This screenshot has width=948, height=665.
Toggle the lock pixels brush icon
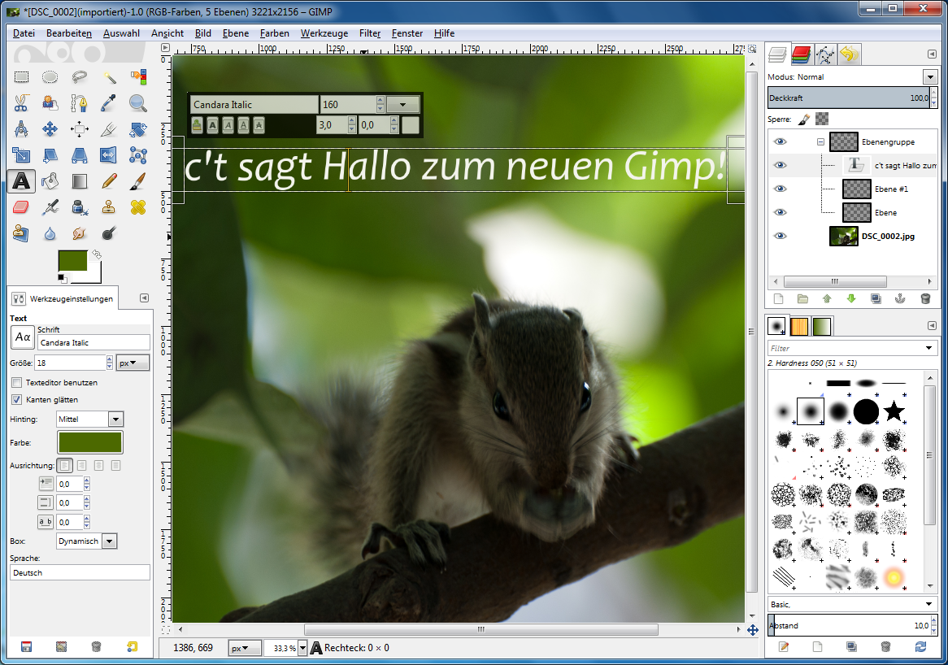click(x=803, y=119)
